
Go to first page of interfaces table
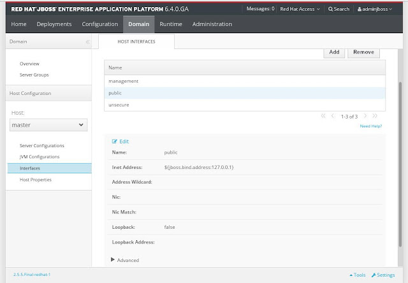pos(323,116)
